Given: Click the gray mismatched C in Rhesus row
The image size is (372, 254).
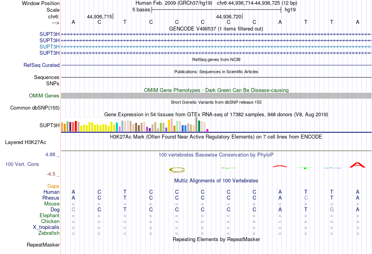Looking at the screenshot, I should (306, 198).
